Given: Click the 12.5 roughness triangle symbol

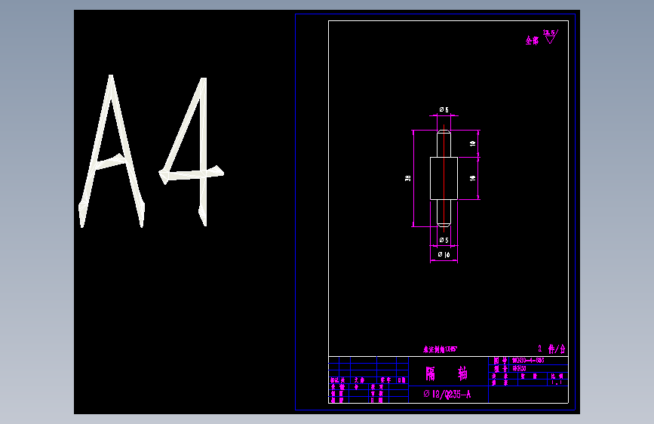Looking at the screenshot, I should pos(551,36).
